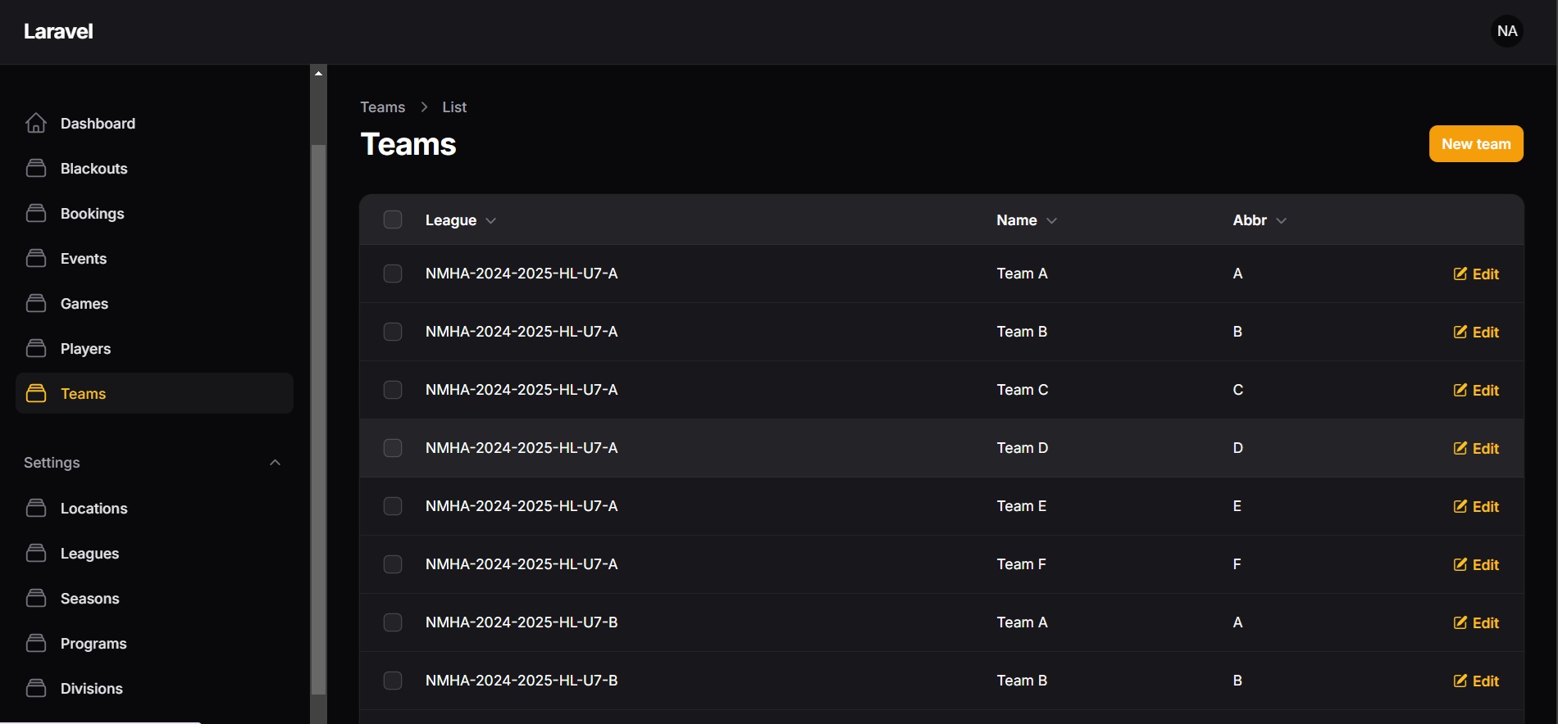The width and height of the screenshot is (1558, 724).
Task: Collapse the Settings sidebar group
Action: coord(276,463)
